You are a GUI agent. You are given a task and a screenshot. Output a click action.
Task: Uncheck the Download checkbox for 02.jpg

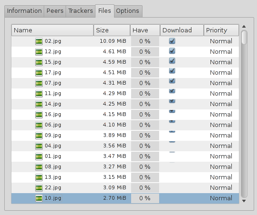click(x=172, y=41)
